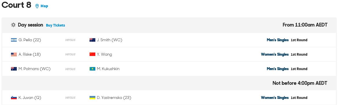
Task: Open player M. Kukushkin profile
Action: click(x=108, y=69)
